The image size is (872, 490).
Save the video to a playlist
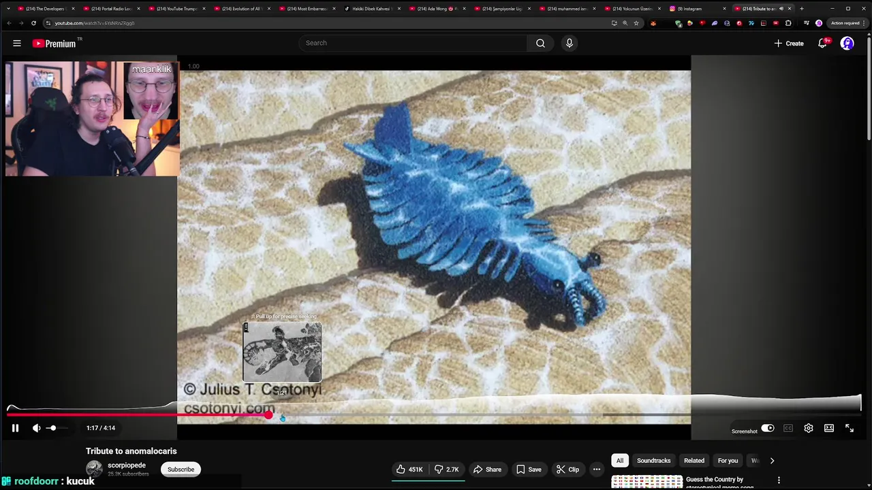point(529,469)
